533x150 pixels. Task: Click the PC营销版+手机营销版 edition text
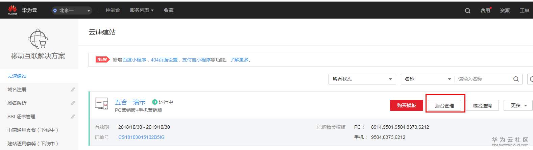139,110
